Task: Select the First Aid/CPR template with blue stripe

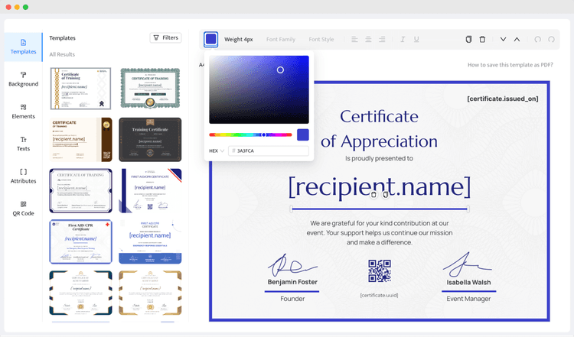Action: (150, 190)
